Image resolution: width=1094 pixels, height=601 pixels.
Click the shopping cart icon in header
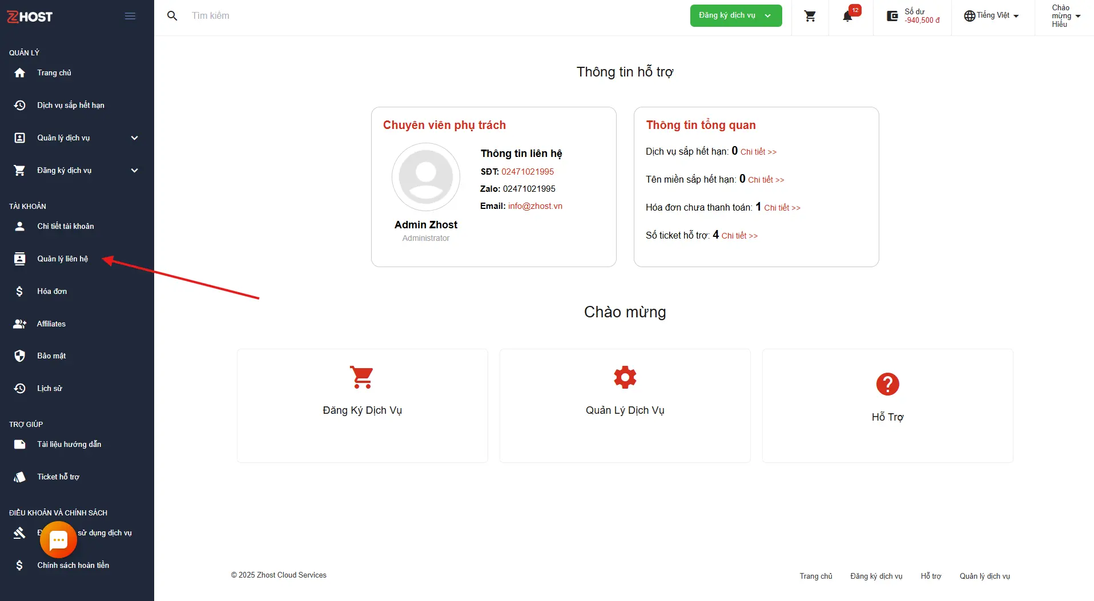click(810, 16)
